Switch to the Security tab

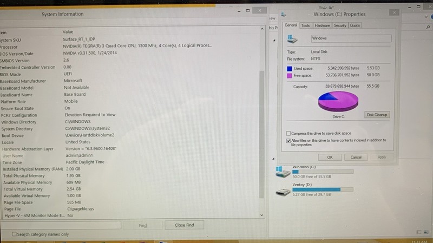[340, 25]
